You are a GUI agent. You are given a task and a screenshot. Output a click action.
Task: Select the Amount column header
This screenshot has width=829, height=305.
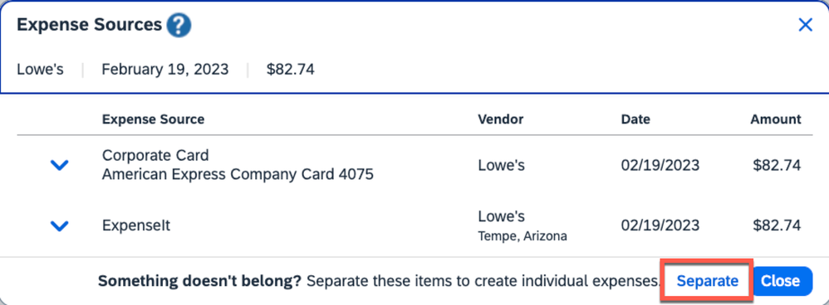[776, 119]
